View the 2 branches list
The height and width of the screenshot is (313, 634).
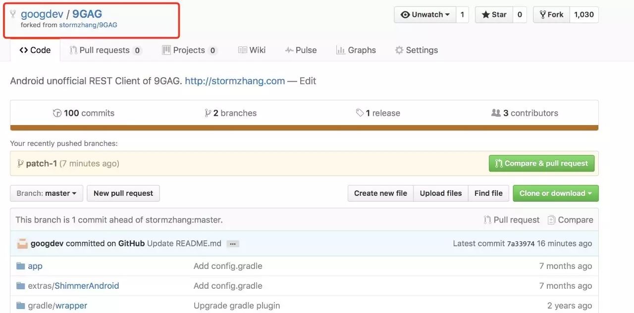(231, 113)
